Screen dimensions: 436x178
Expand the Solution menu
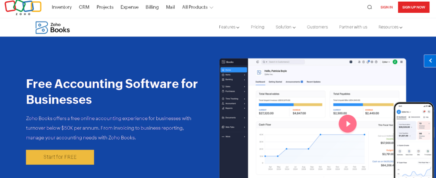(285, 27)
